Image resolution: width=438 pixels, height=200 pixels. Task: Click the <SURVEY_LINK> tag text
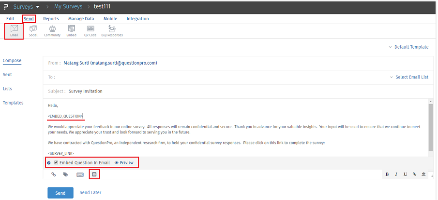pyautogui.click(x=61, y=153)
